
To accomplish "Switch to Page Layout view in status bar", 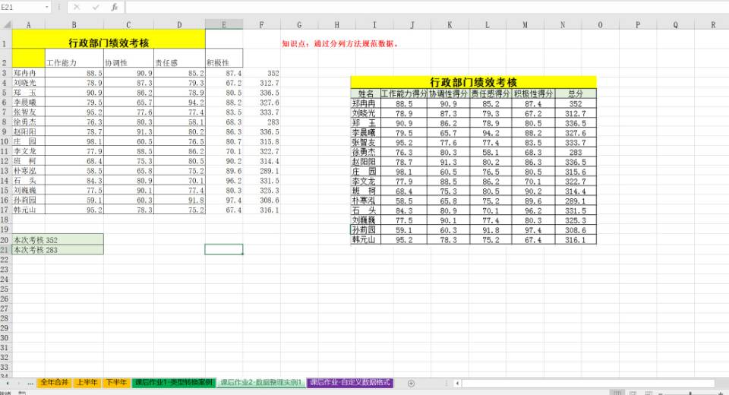I will pyautogui.click(x=633, y=393).
